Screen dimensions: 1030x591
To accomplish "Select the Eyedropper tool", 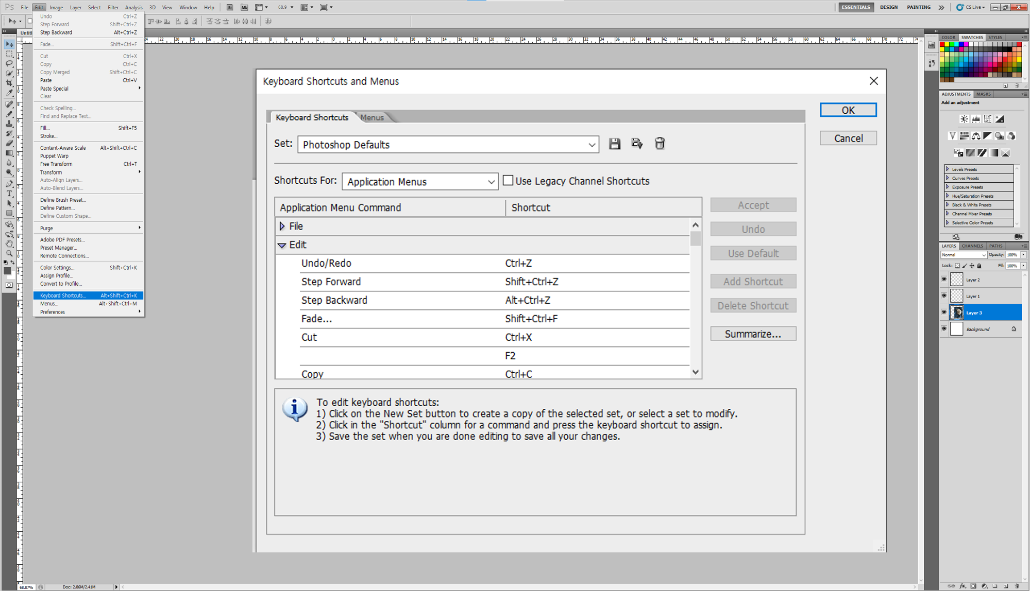I will point(9,93).
